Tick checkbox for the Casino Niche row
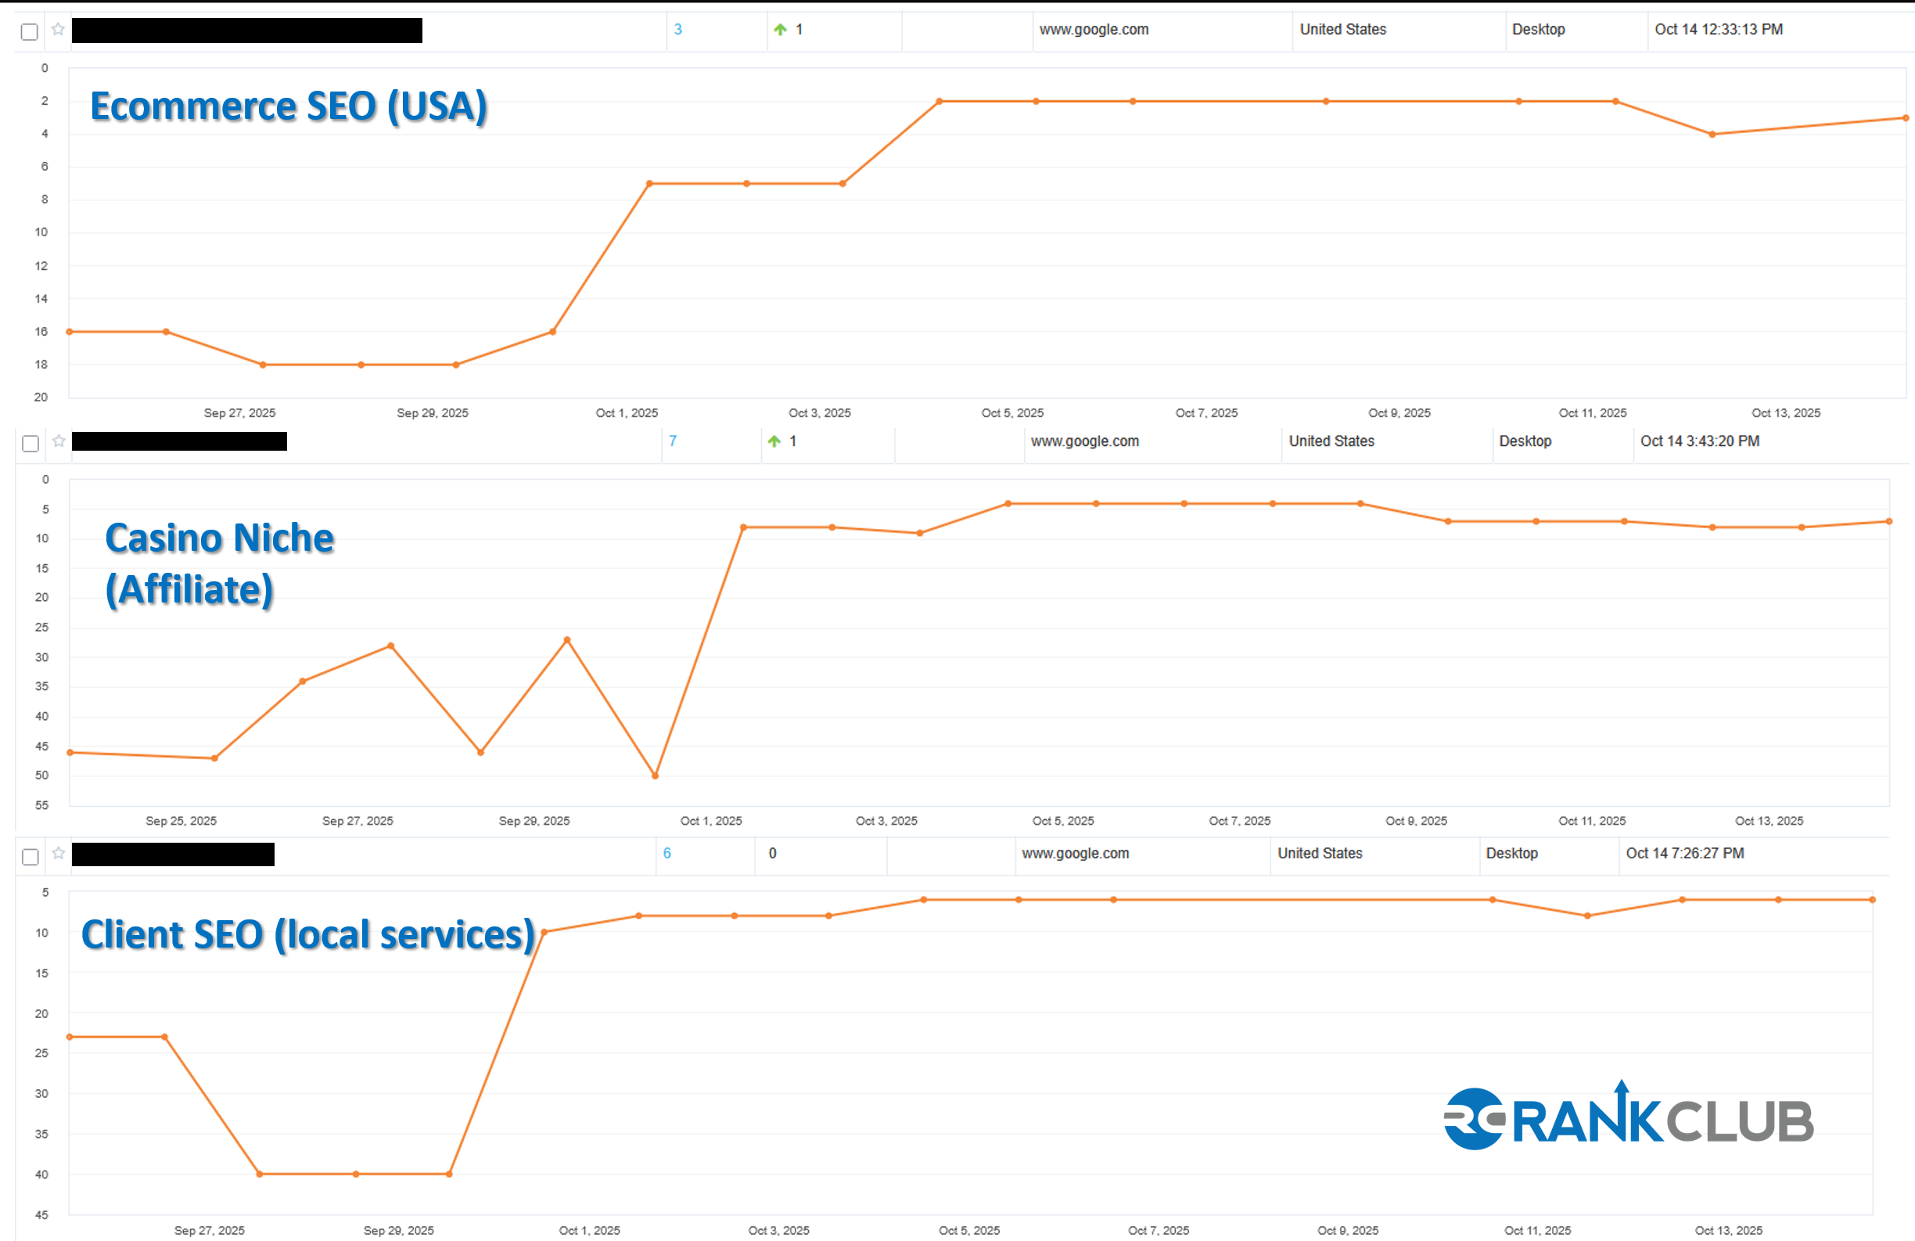The image size is (1915, 1241). pyautogui.click(x=31, y=444)
